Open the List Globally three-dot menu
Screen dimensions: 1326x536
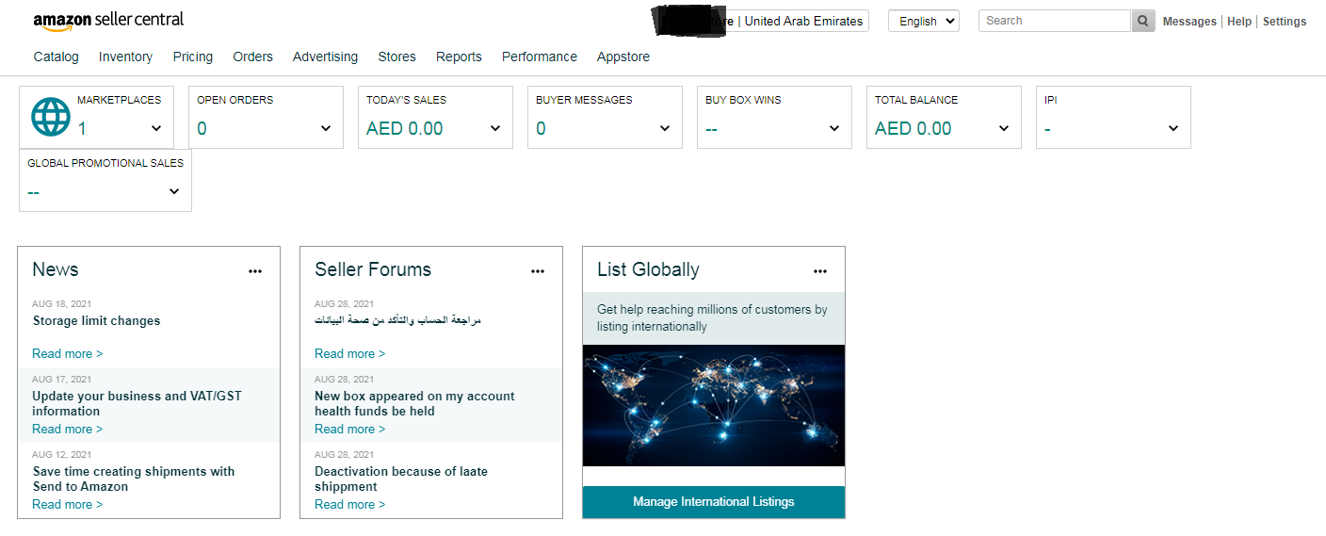tap(820, 271)
